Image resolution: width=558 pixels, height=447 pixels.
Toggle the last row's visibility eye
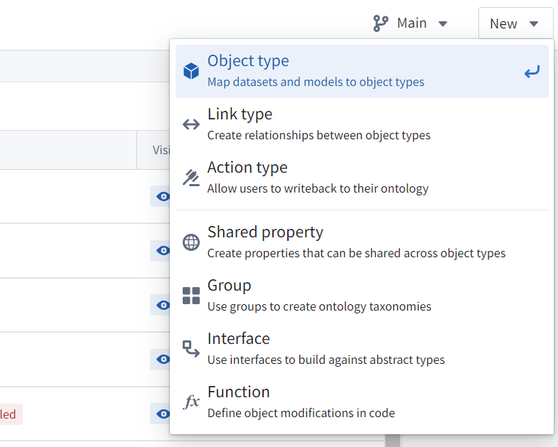click(x=163, y=414)
